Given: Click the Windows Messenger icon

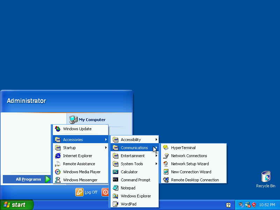Looking at the screenshot, I should coord(58,180).
